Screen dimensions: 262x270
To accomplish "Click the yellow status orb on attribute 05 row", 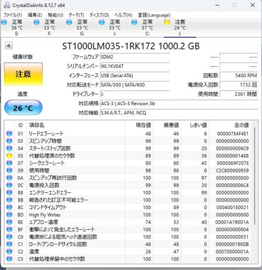I will [x=9, y=156].
